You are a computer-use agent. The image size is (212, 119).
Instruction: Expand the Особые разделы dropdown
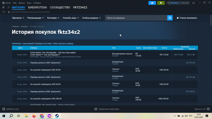point(91,18)
